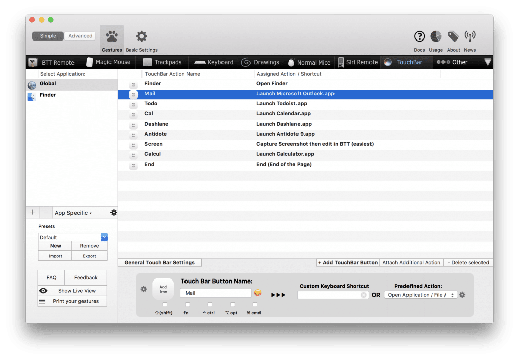Open the Gestures paw toolbar section
519x360 pixels.
pos(112,39)
